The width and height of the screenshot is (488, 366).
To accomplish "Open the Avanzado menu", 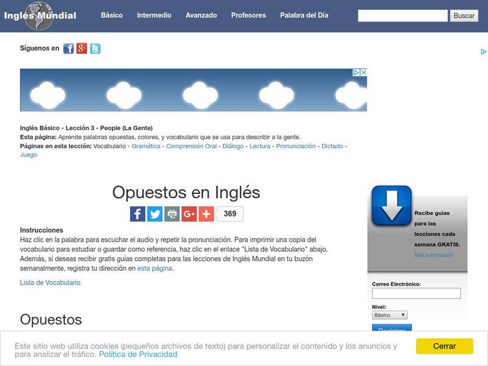I will [201, 15].
